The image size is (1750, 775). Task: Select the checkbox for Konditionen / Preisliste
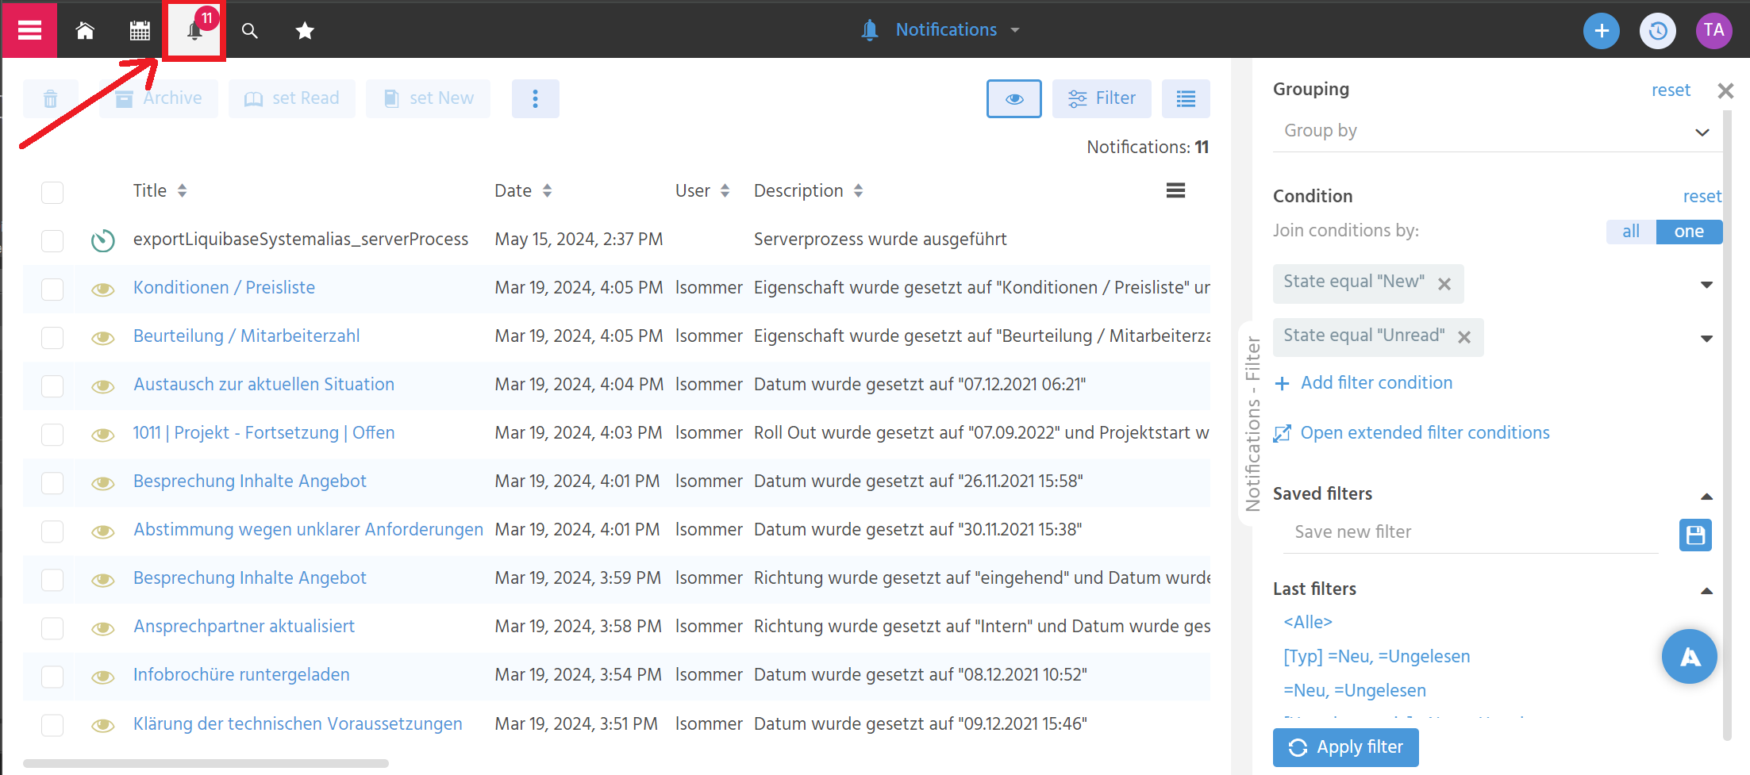click(x=52, y=289)
